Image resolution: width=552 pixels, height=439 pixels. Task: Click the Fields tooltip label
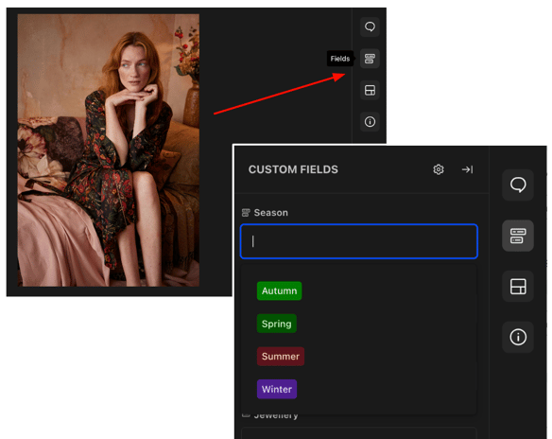(340, 59)
